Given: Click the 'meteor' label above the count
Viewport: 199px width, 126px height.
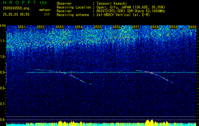Looking at the screenshot, I should point(45,10).
